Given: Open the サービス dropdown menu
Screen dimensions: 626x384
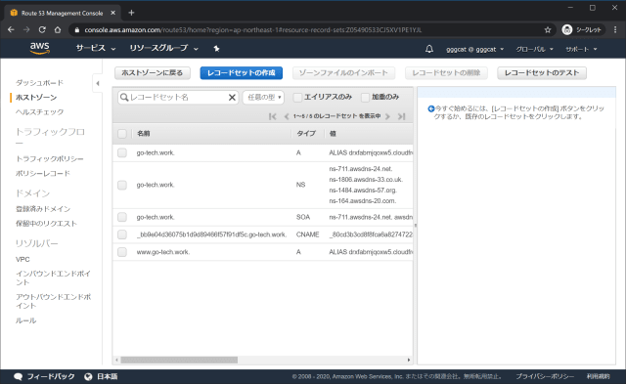Looking at the screenshot, I should [x=96, y=48].
